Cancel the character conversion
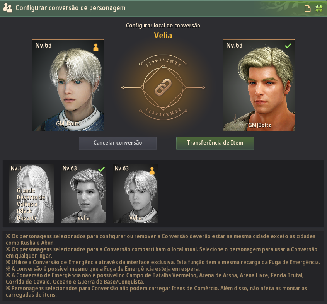This screenshot has width=327, height=304. [x=118, y=143]
